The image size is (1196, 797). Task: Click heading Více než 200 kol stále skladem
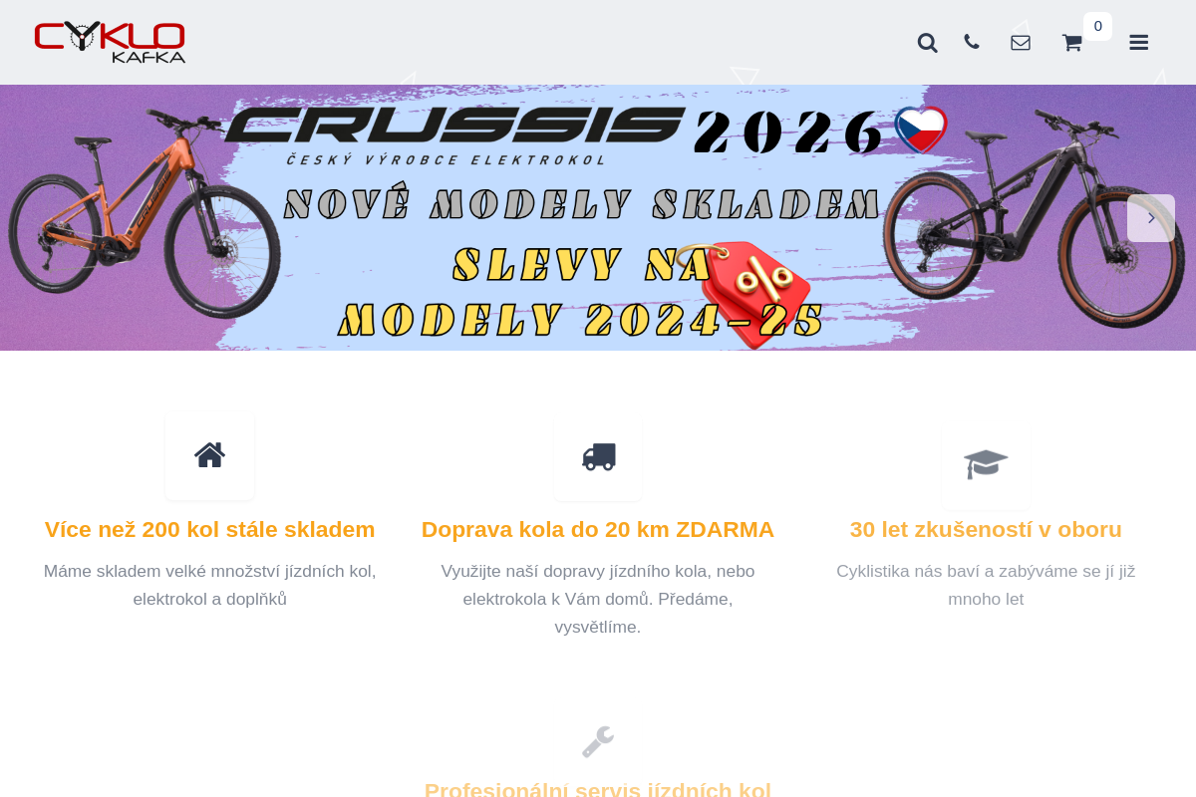pos(209,529)
